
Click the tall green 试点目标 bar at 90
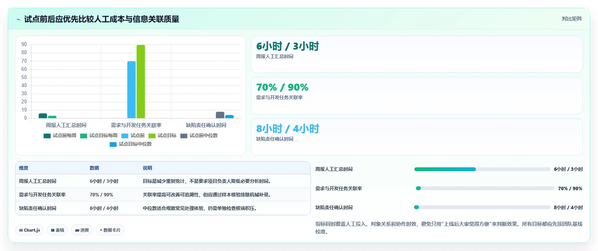(x=141, y=81)
